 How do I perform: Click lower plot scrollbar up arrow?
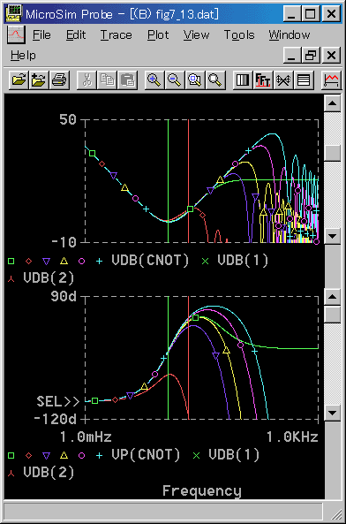click(x=333, y=297)
